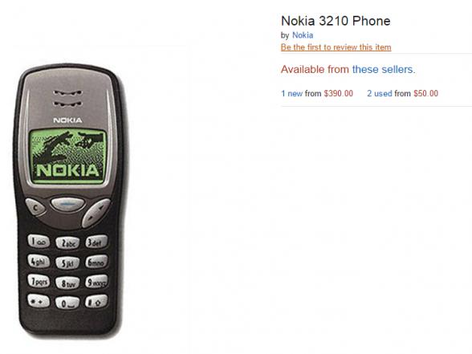The image size is (472, 354).
Task: Click the phone's green Nokia screen
Action: (x=68, y=156)
